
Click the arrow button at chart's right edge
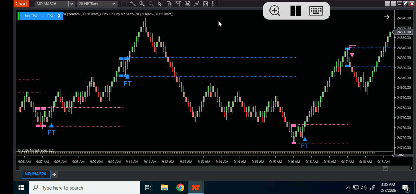pyautogui.click(x=386, y=17)
